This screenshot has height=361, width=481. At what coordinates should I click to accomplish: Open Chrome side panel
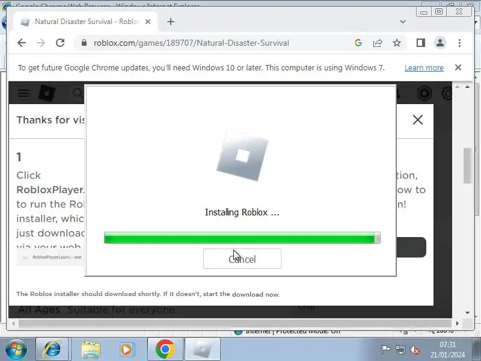coord(420,43)
